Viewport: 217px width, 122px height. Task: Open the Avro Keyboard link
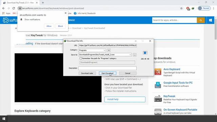pyautogui.click(x=172, y=69)
